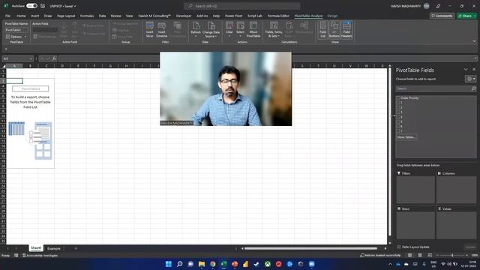Check the field named 5
Image resolution: width=480 pixels, height=270 pixels.
pos(398,121)
